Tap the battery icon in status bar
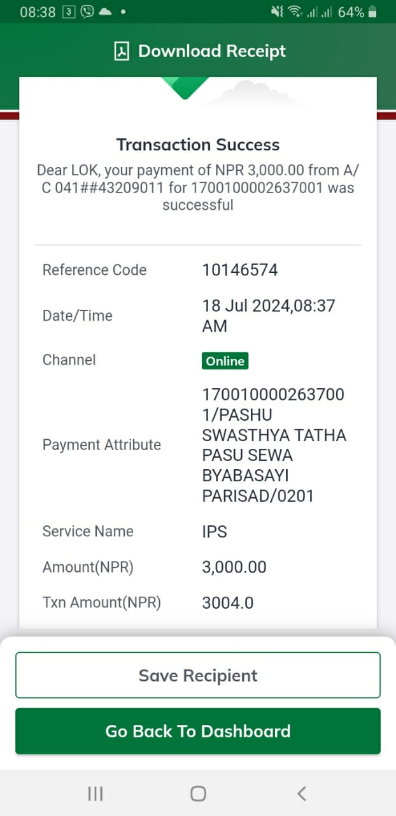Image resolution: width=396 pixels, height=816 pixels. tap(373, 12)
